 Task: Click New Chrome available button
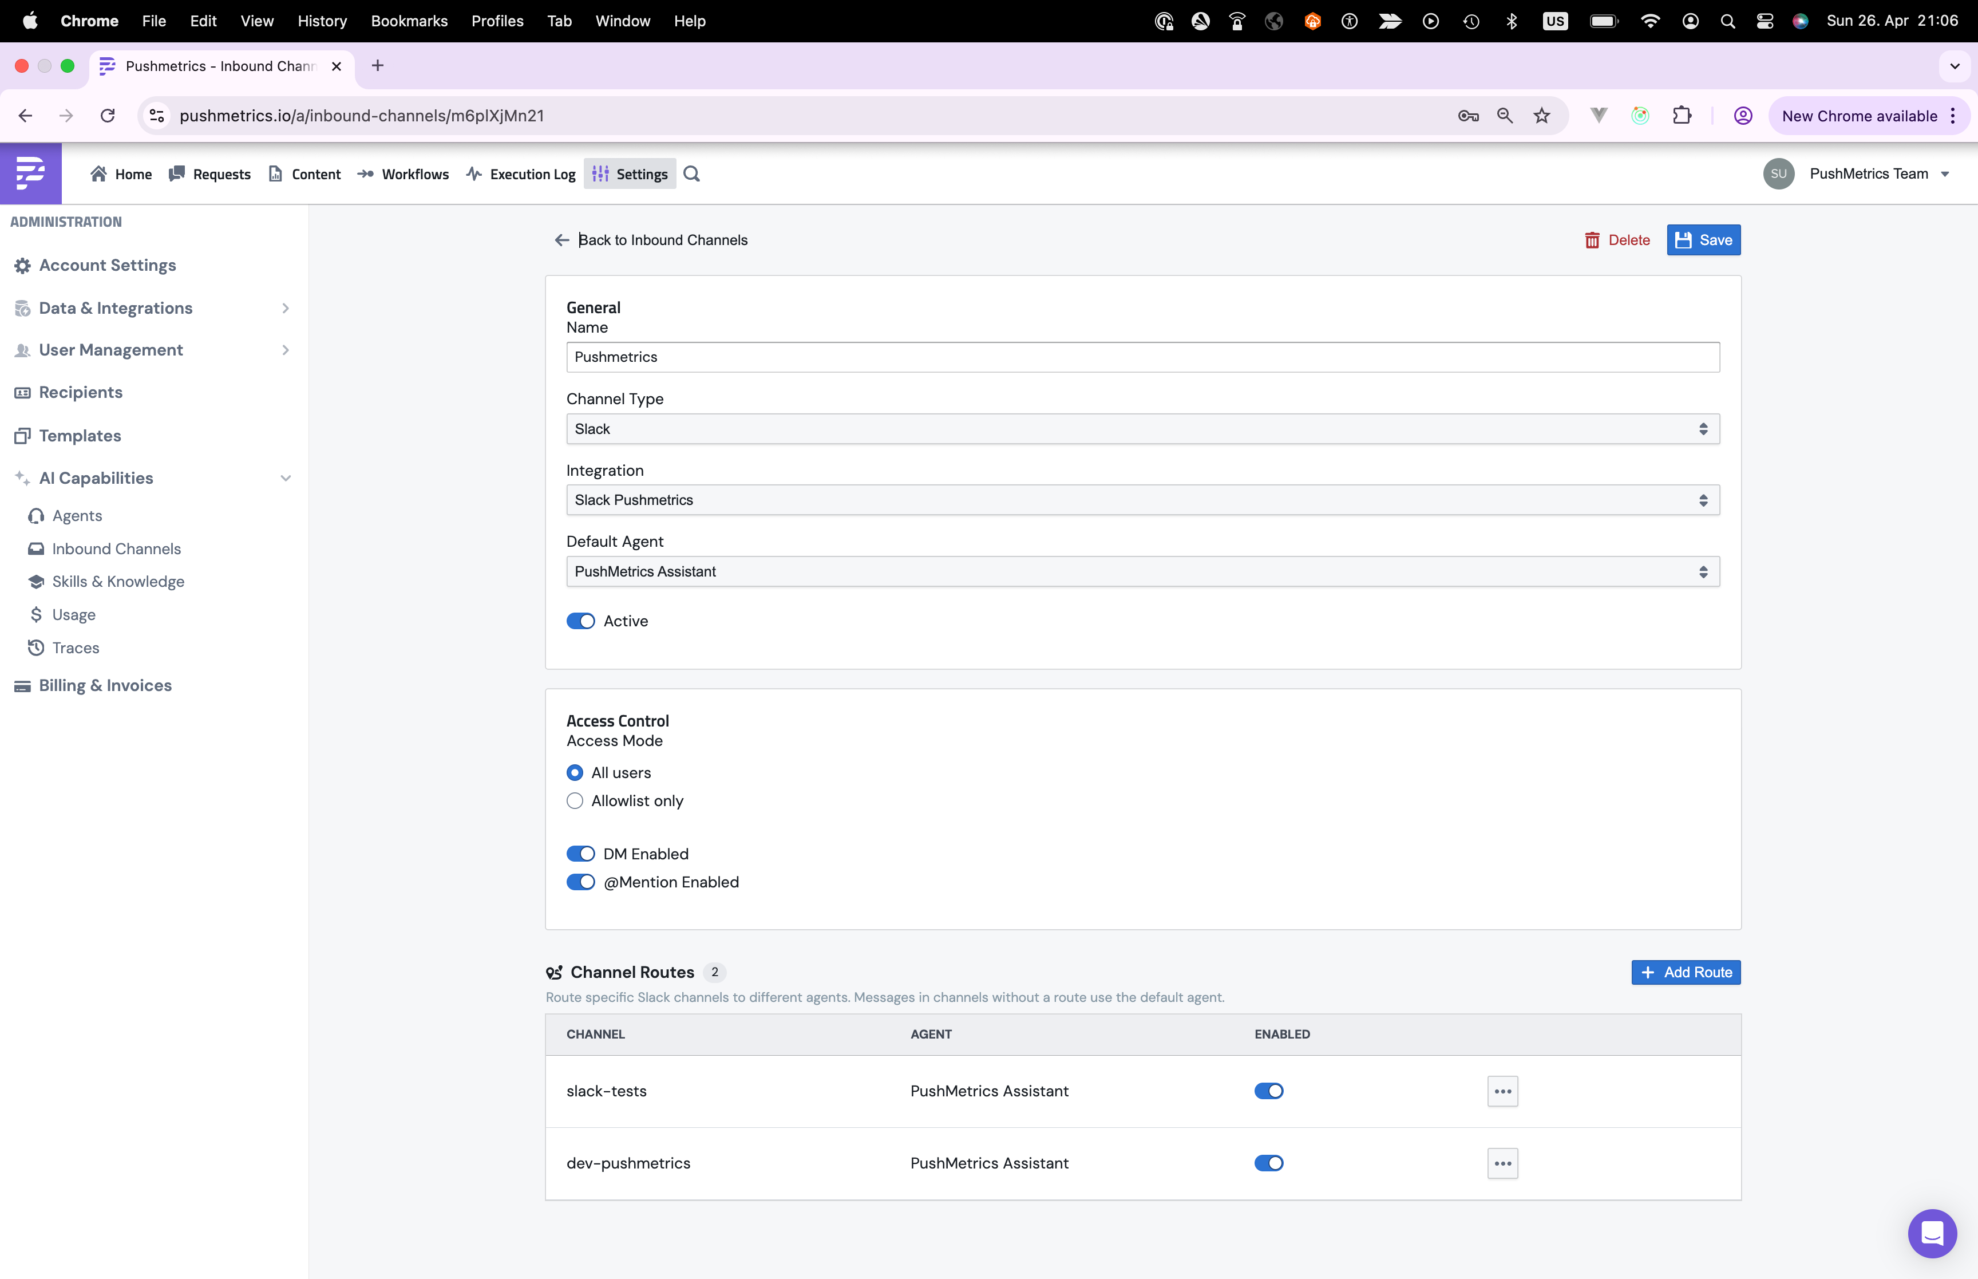click(1869, 116)
